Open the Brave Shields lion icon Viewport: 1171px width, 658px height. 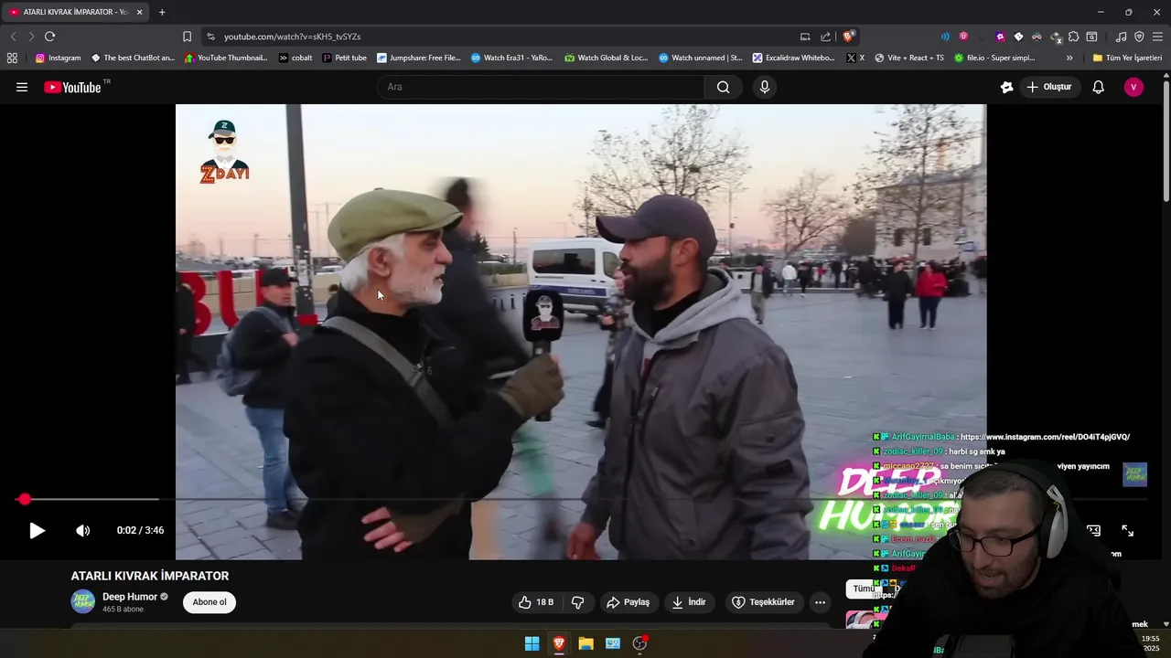[849, 37]
